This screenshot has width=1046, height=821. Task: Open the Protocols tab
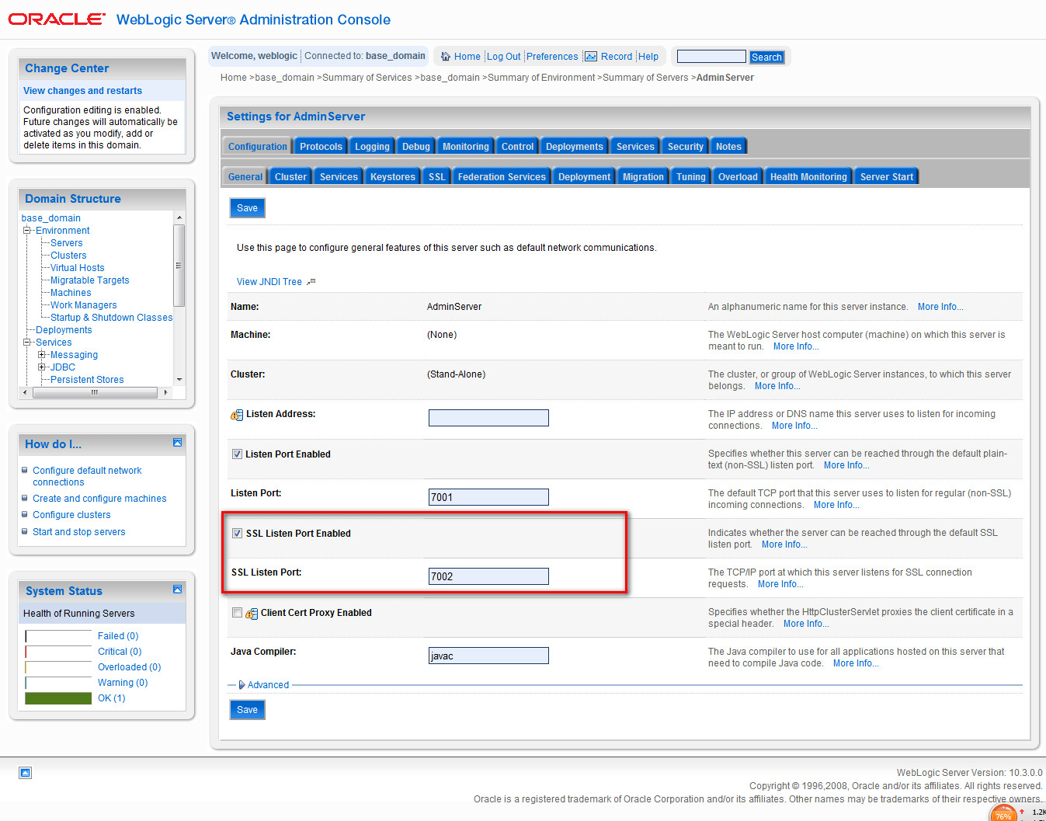click(x=321, y=147)
